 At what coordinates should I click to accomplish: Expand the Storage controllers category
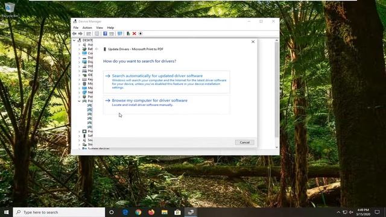[x=79, y=145]
